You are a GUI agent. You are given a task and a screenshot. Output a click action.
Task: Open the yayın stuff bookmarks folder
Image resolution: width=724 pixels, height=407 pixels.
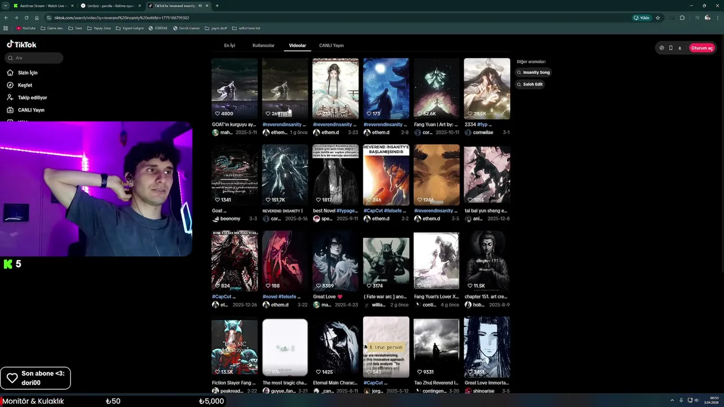coord(216,28)
